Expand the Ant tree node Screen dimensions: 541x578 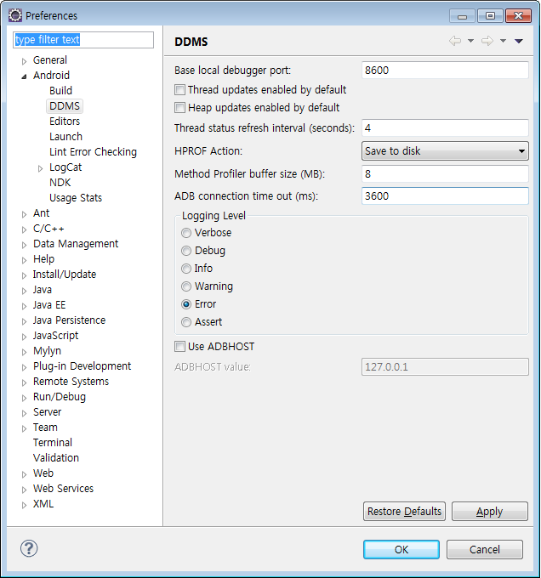[x=24, y=214]
